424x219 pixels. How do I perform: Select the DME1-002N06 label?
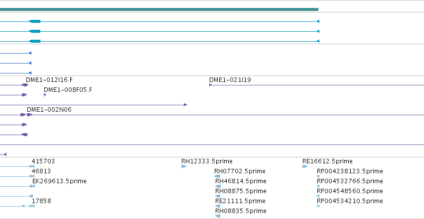(x=49, y=110)
